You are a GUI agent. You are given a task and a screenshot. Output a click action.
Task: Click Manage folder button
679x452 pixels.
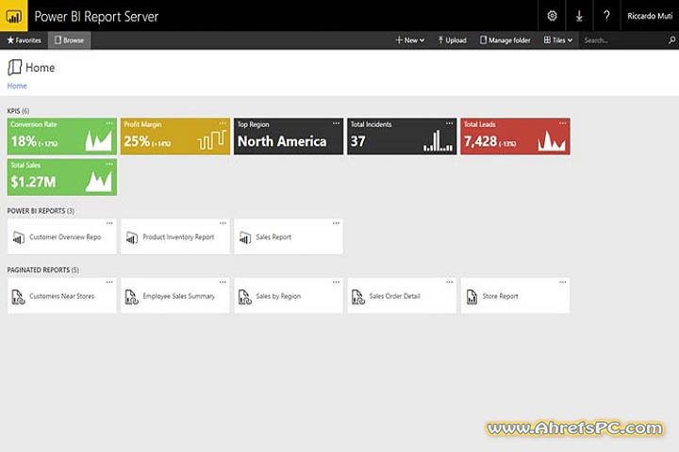tap(505, 40)
